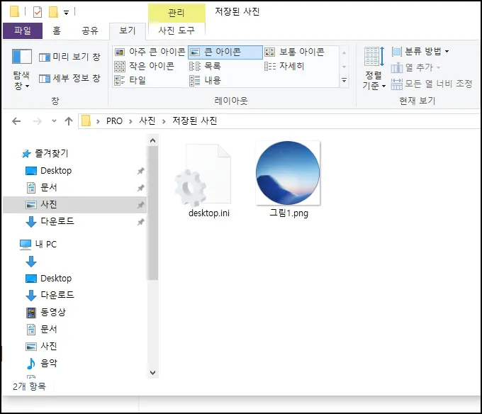Open the 사진 도구 ribbon tab
The width and height of the screenshot is (482, 414).
click(176, 30)
